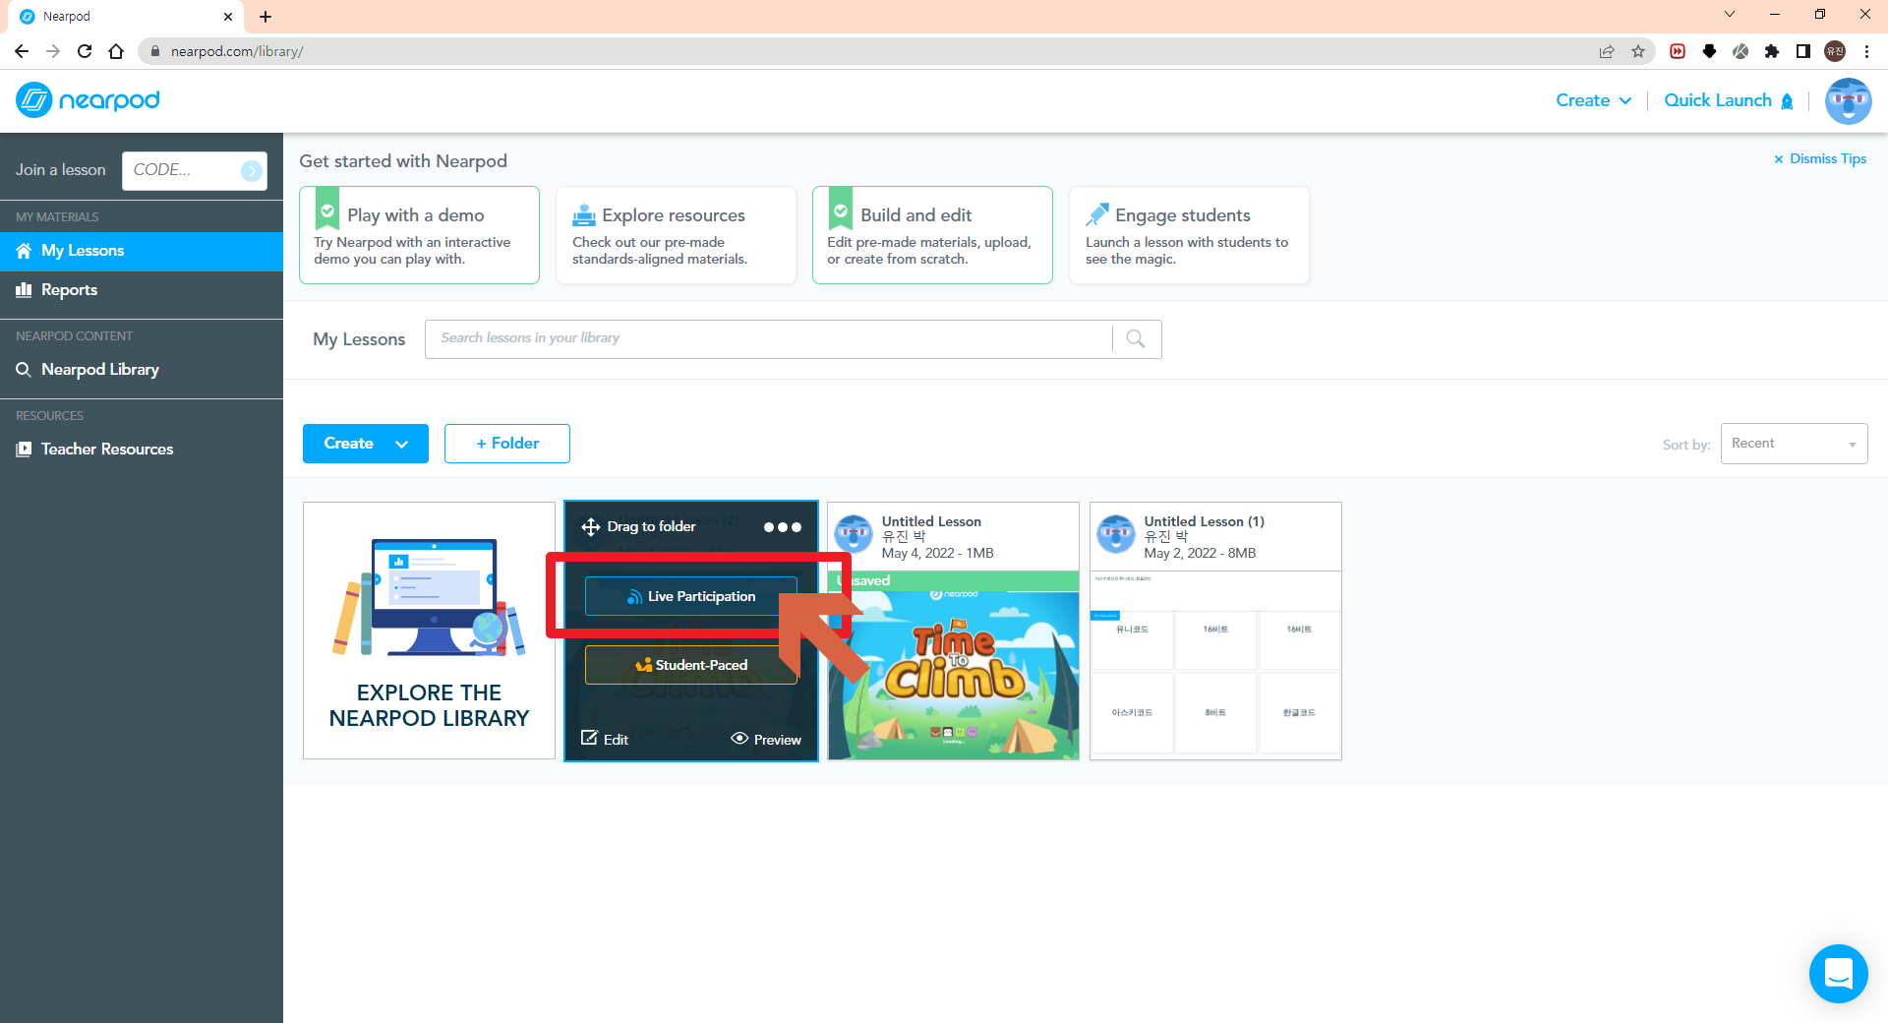Click Edit on the lesson card
This screenshot has height=1023, width=1888.
[605, 739]
